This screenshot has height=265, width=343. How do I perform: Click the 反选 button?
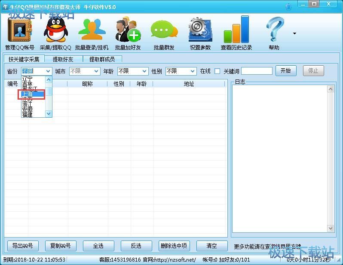136,246
